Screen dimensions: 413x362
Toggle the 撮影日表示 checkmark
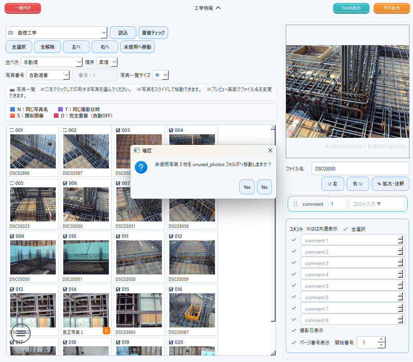[x=294, y=331]
